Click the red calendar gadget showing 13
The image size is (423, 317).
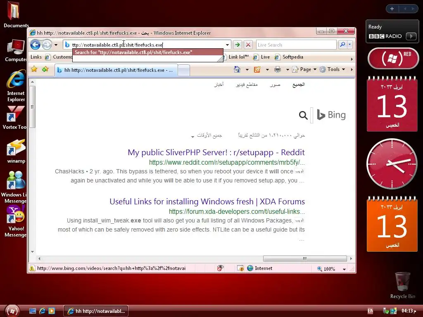tap(392, 104)
